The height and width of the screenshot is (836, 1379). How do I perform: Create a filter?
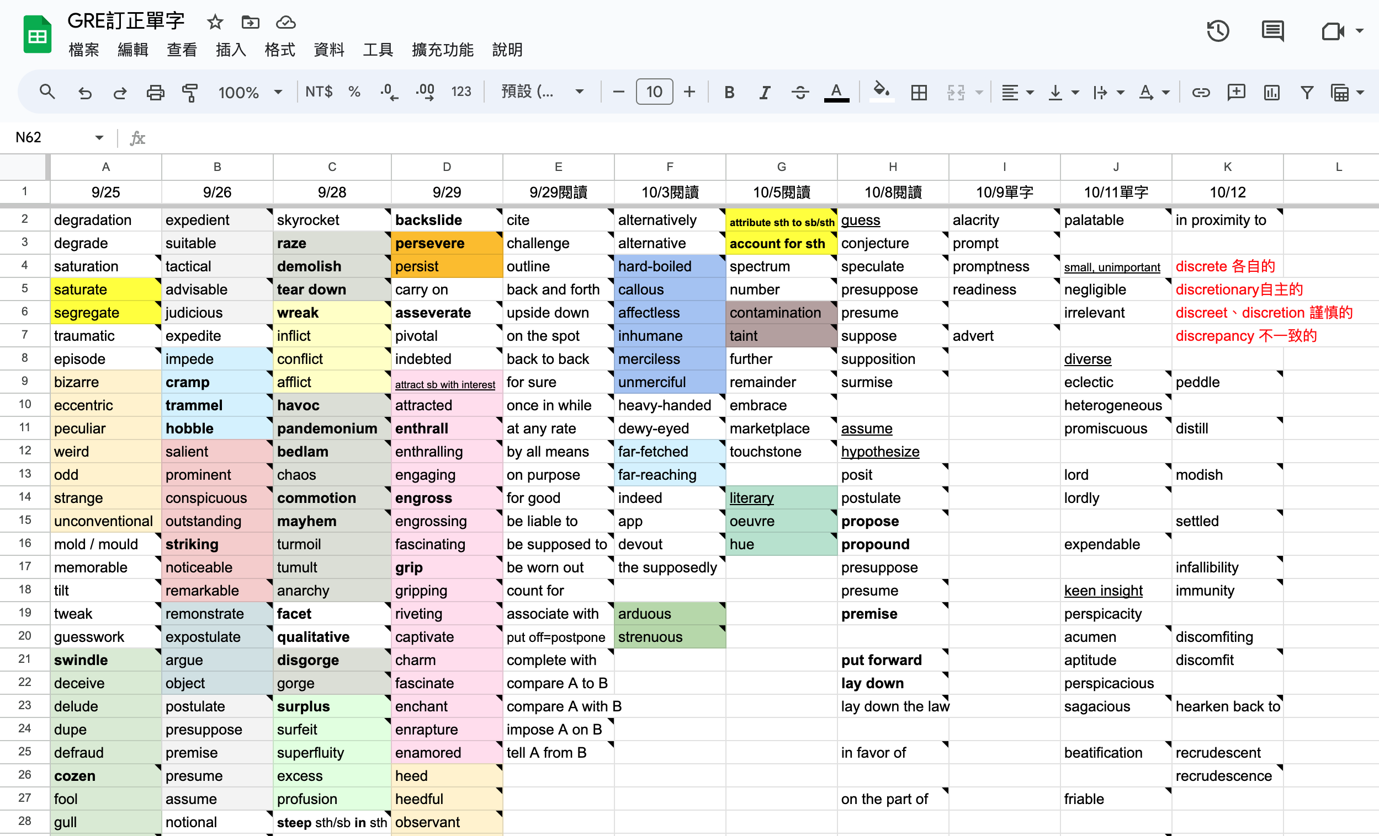pyautogui.click(x=1307, y=92)
